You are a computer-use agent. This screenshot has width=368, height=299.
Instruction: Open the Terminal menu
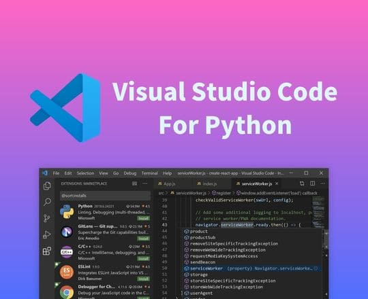[x=149, y=173]
